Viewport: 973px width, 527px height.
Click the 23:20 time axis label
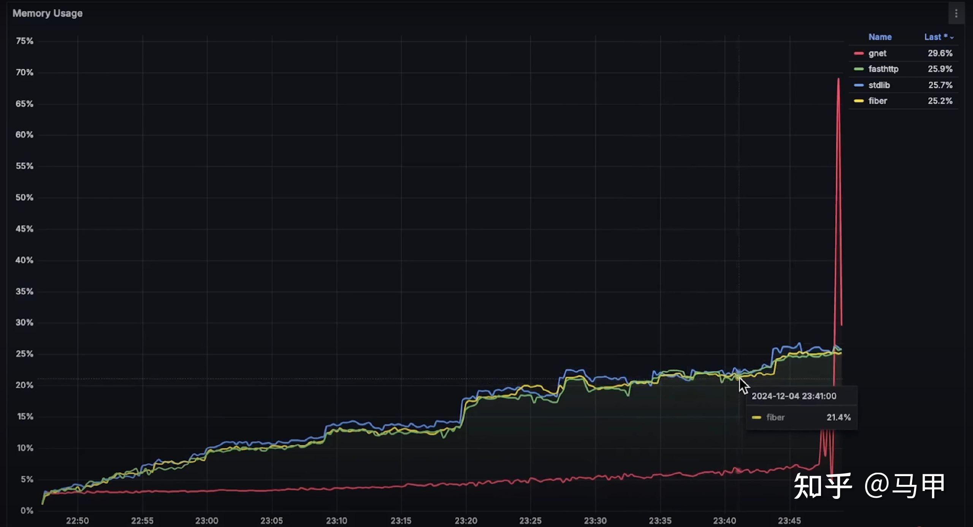coord(466,521)
